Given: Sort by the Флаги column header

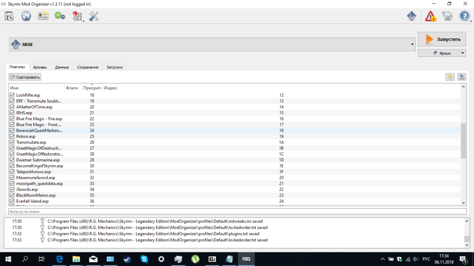Looking at the screenshot, I should pyautogui.click(x=73, y=88).
